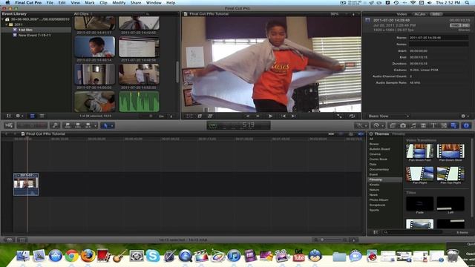
Task: Click the import media camera icon in toolbar
Action: coord(9,125)
